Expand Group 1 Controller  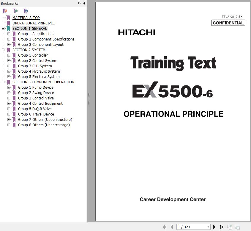coord(9,55)
